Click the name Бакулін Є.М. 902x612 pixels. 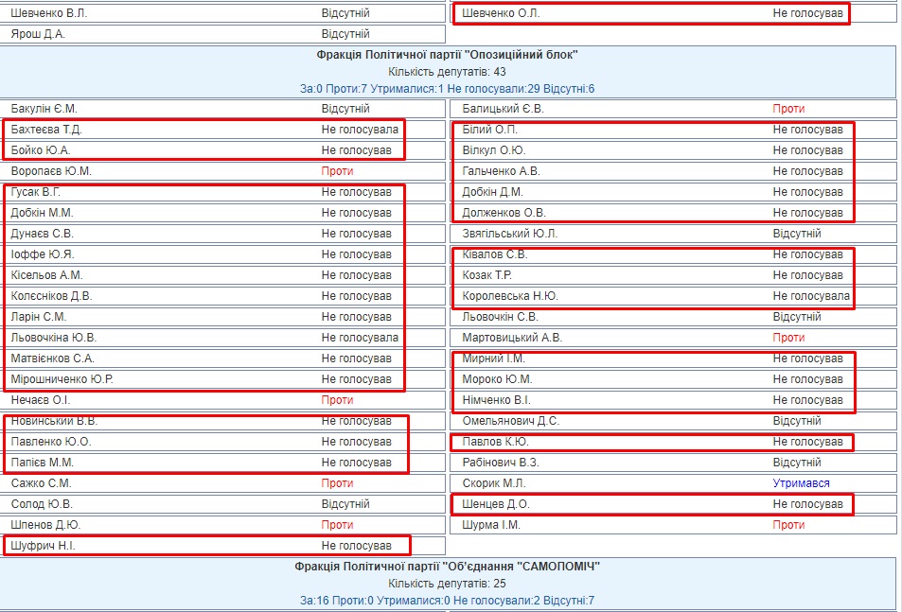coord(44,109)
